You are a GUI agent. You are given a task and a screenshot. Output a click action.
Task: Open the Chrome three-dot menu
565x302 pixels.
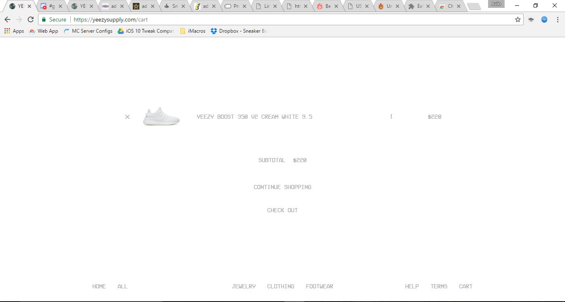pos(557,19)
